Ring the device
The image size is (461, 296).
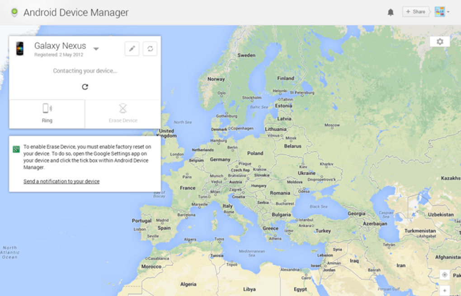pyautogui.click(x=47, y=114)
